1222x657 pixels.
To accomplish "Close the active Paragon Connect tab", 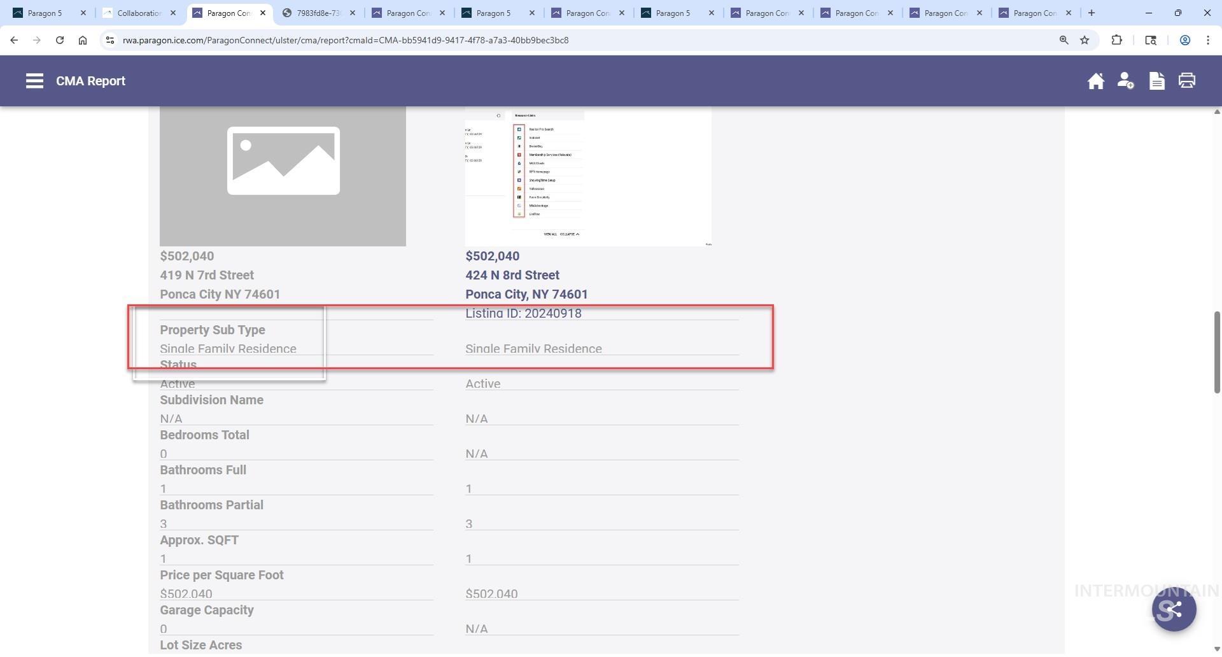I will tap(263, 13).
